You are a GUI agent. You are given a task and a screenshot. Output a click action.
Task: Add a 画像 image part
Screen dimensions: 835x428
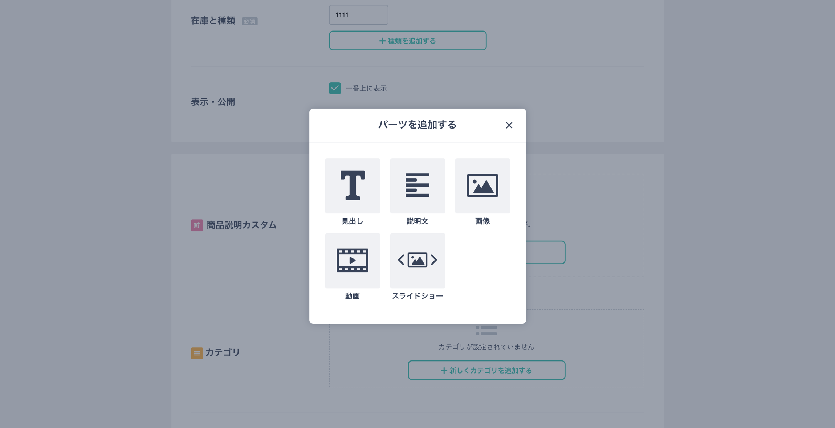point(482,186)
